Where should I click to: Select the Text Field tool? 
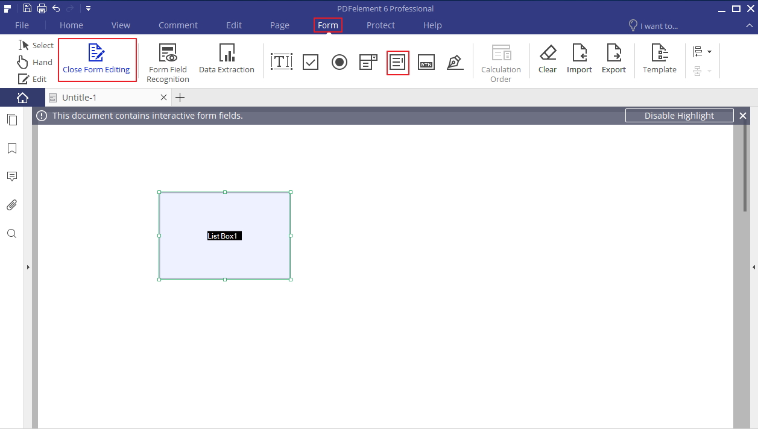282,61
